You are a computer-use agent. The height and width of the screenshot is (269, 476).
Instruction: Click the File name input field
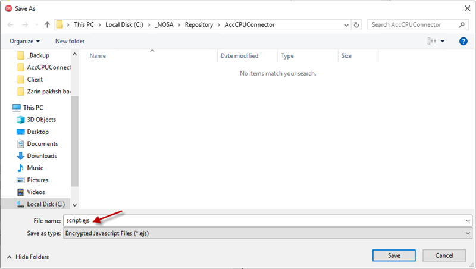click(x=268, y=220)
